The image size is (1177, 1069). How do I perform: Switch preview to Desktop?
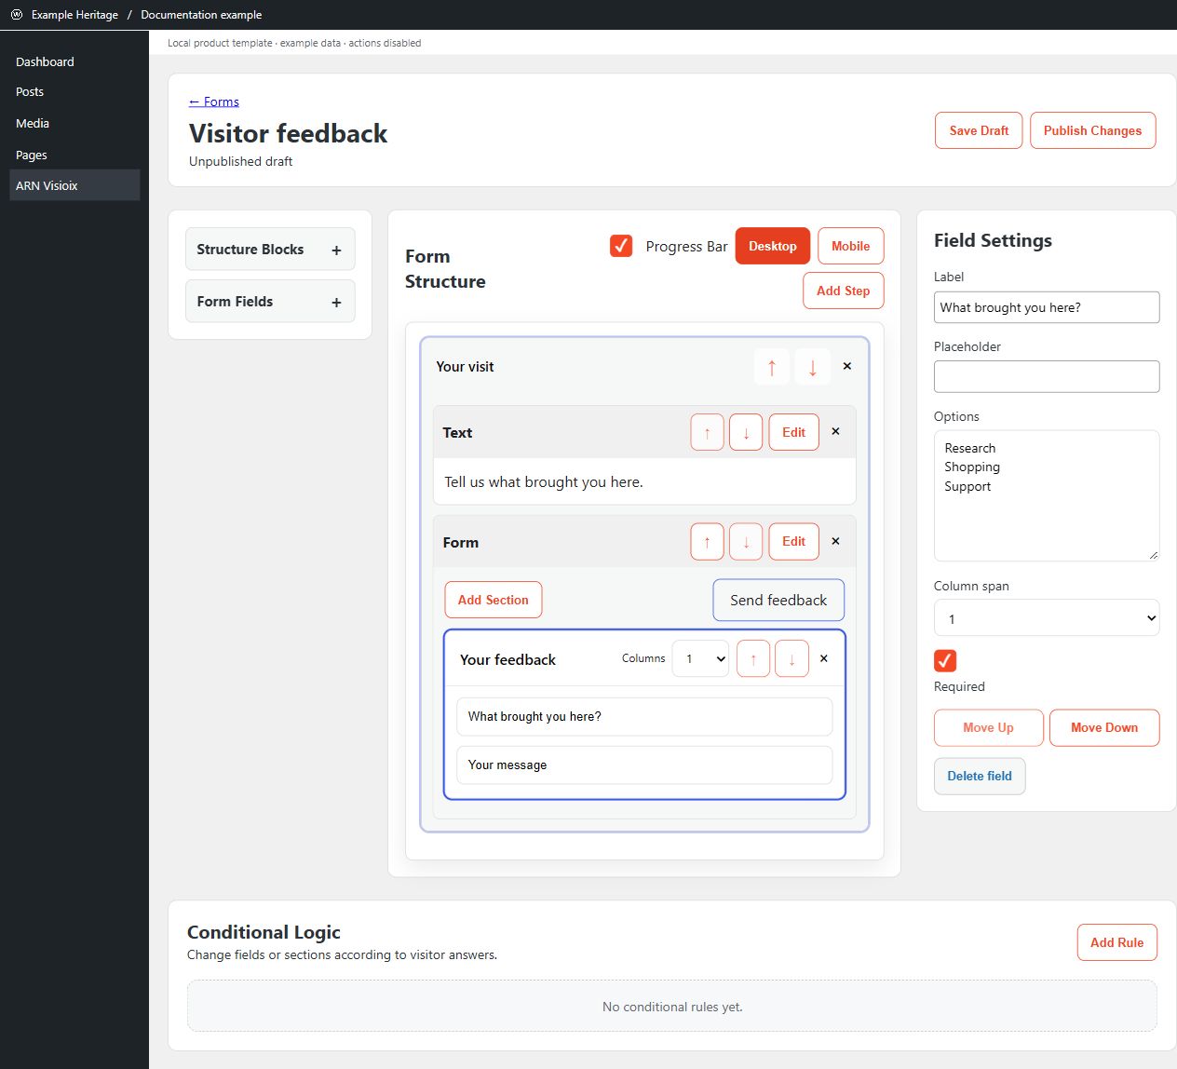773,246
